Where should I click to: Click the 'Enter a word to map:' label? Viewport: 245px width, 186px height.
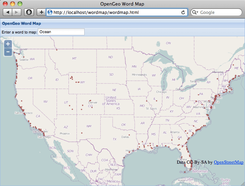pos(19,32)
